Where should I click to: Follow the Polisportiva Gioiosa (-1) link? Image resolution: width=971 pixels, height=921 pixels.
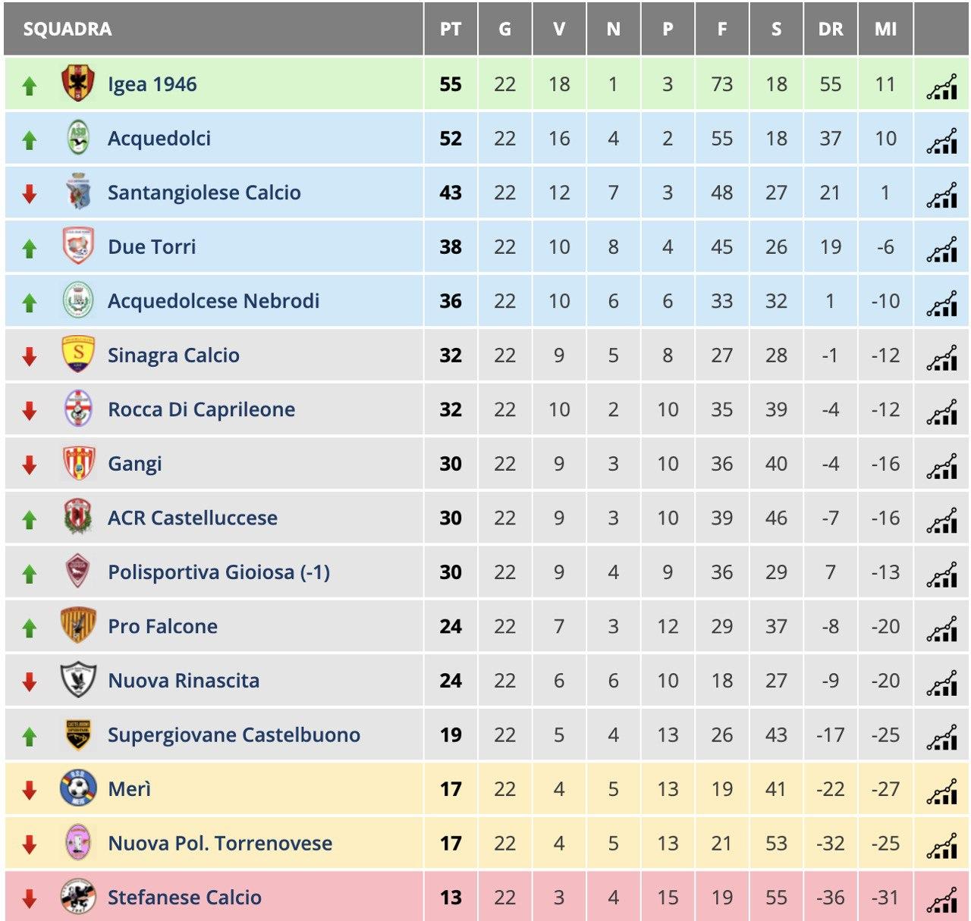pyautogui.click(x=218, y=572)
